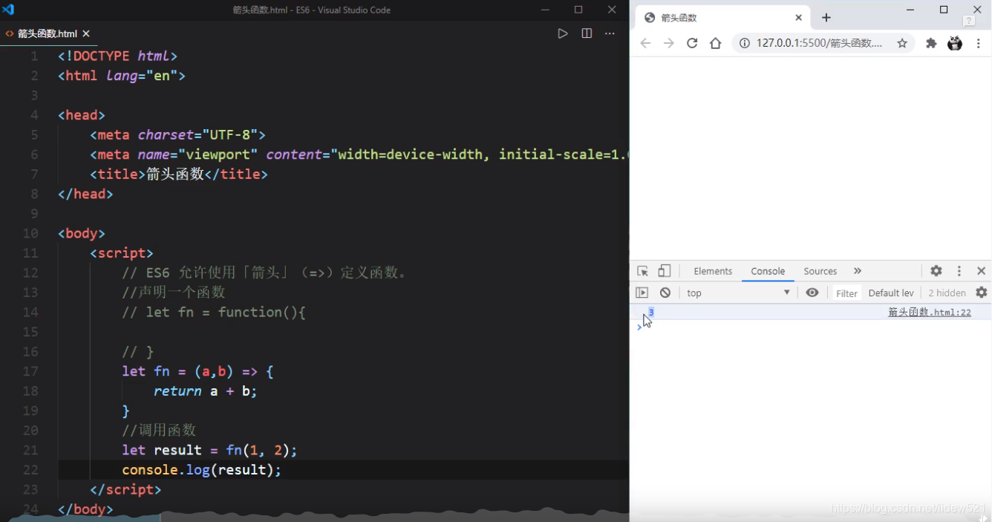Go forward in the browser
This screenshot has width=992, height=522.
pyautogui.click(x=669, y=43)
